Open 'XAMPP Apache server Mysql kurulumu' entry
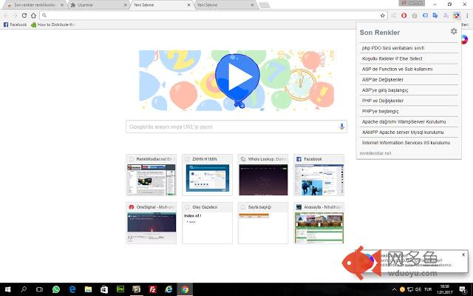The width and height of the screenshot is (473, 296). pyautogui.click(x=409, y=132)
